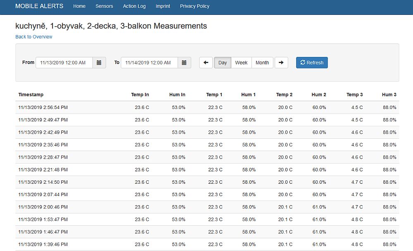
Task: Advance to next period with right arrow
Action: [x=281, y=63]
